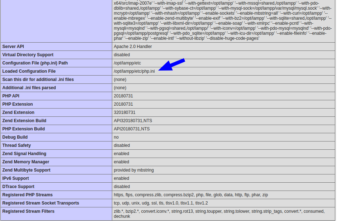Image resolution: width=341 pixels, height=221 pixels.
Task: Click the Thread Safety disabled value
Action: 122,145
